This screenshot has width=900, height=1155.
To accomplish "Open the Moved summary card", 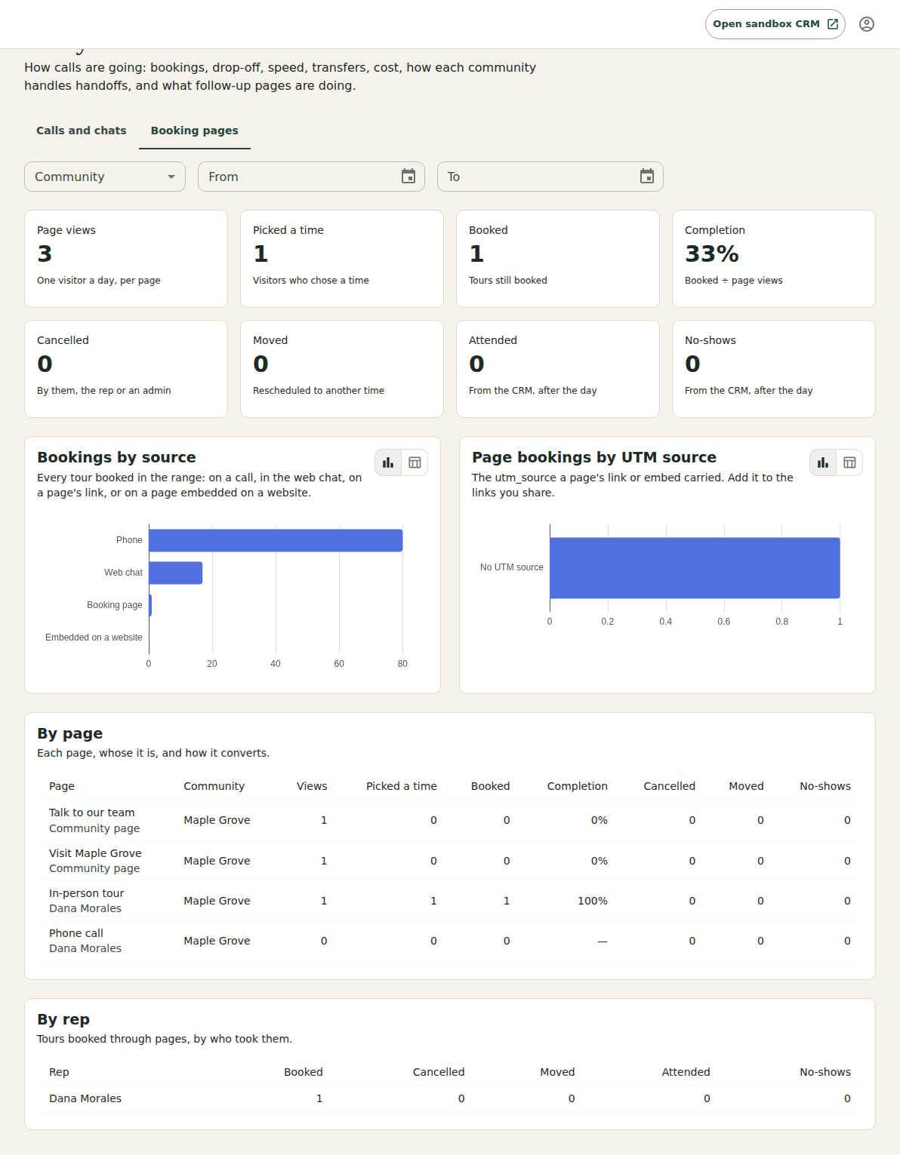I will coord(342,369).
